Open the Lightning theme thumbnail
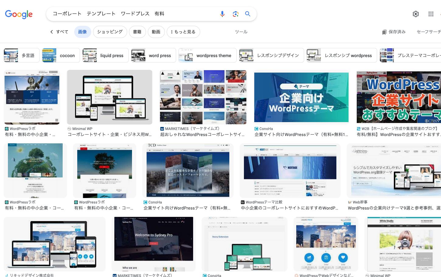The image size is (441, 277). click(x=394, y=171)
